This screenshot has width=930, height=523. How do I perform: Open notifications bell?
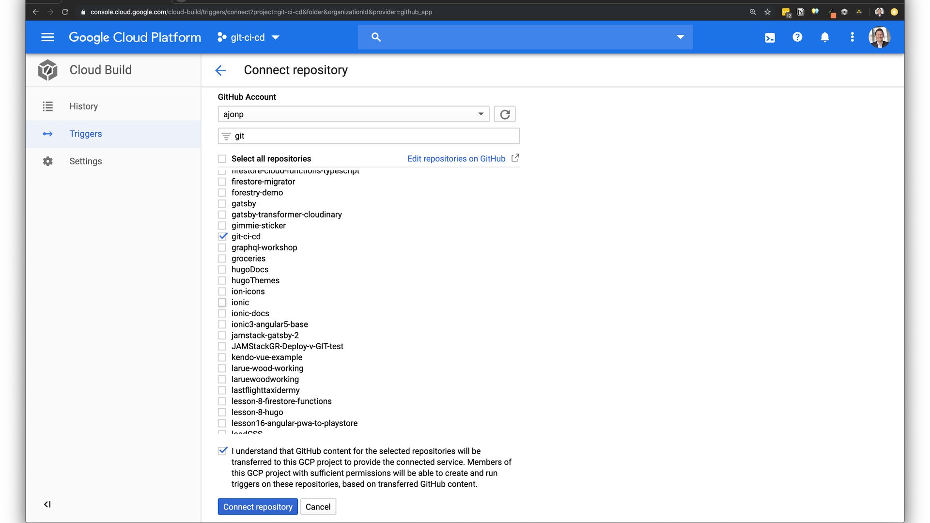825,37
